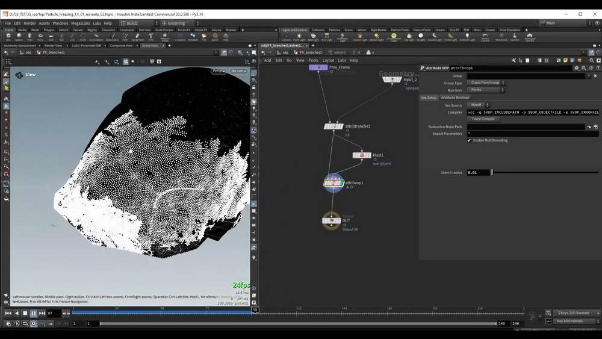Open Run Over Points dropdown

point(486,90)
